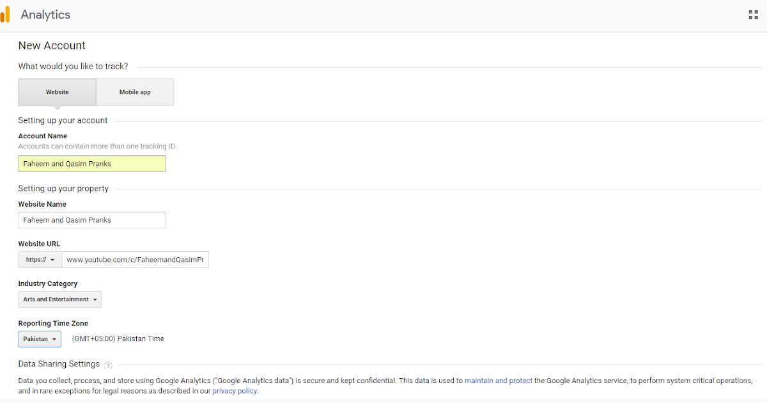Open the 'maintain and protect' link
Image resolution: width=767 pixels, height=403 pixels.
498,381
